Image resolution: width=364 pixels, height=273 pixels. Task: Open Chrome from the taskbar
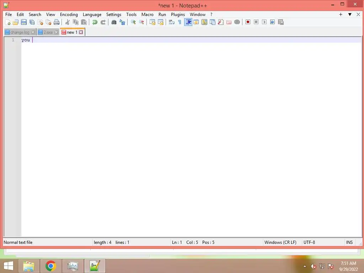51,266
